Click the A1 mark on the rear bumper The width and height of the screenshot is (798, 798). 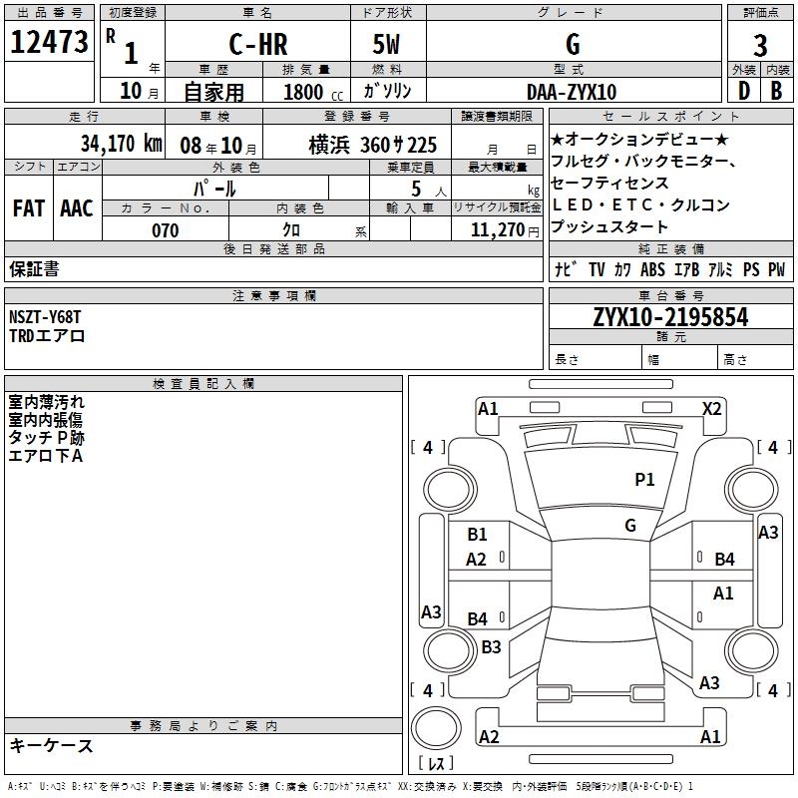[x=710, y=736]
